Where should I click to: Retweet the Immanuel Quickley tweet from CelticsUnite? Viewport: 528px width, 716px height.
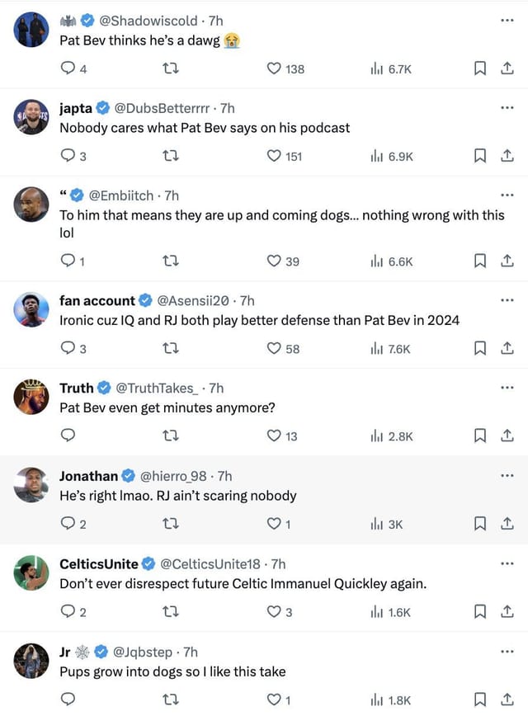pos(171,611)
